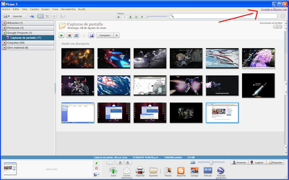Adjust the thumbnail size slider
Screen dimensions: 289x180
[x=211, y=163]
